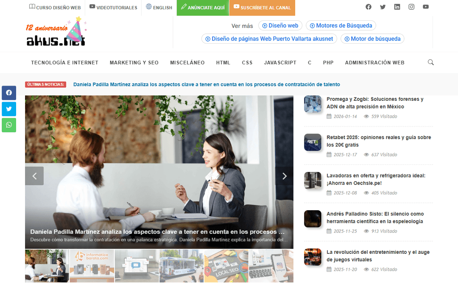
Task: Click the Andrés Palladino dark thumbnail
Action: pyautogui.click(x=313, y=219)
